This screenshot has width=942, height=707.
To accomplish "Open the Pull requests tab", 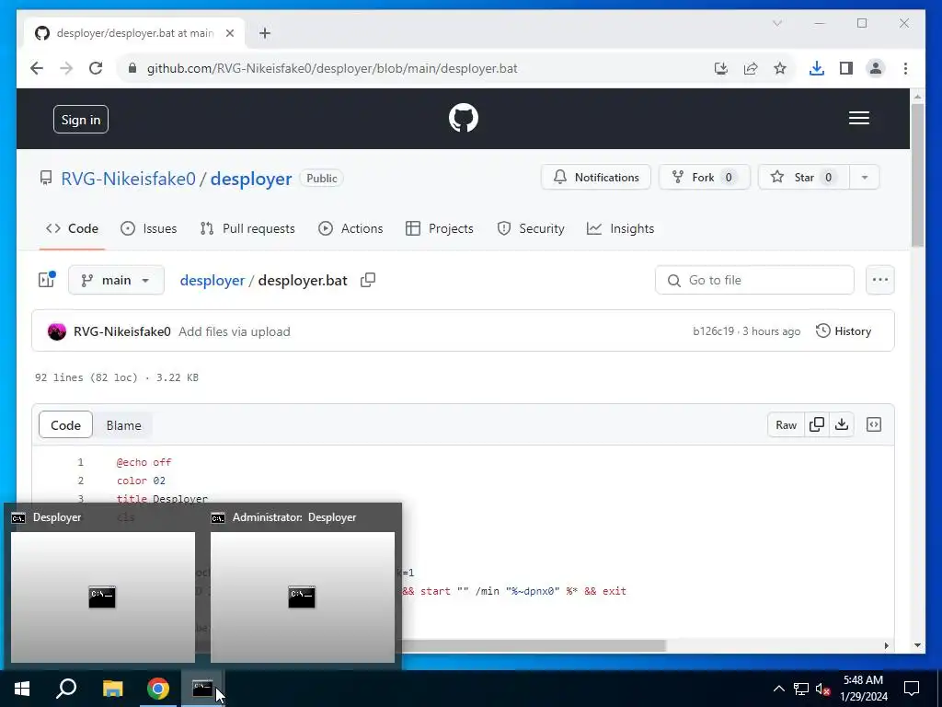I will point(247,228).
